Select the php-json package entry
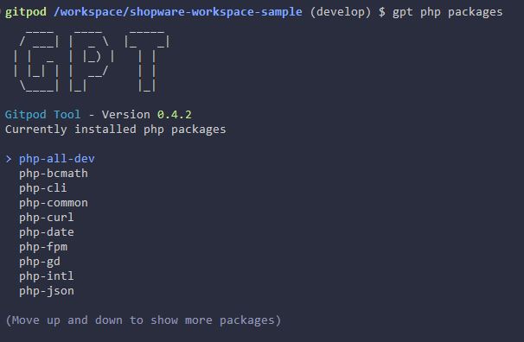The width and height of the screenshot is (524, 342). click(47, 291)
